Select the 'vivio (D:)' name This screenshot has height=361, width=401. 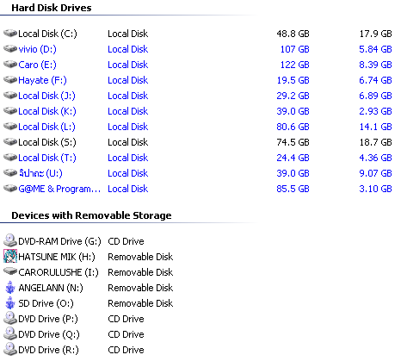[x=37, y=49]
